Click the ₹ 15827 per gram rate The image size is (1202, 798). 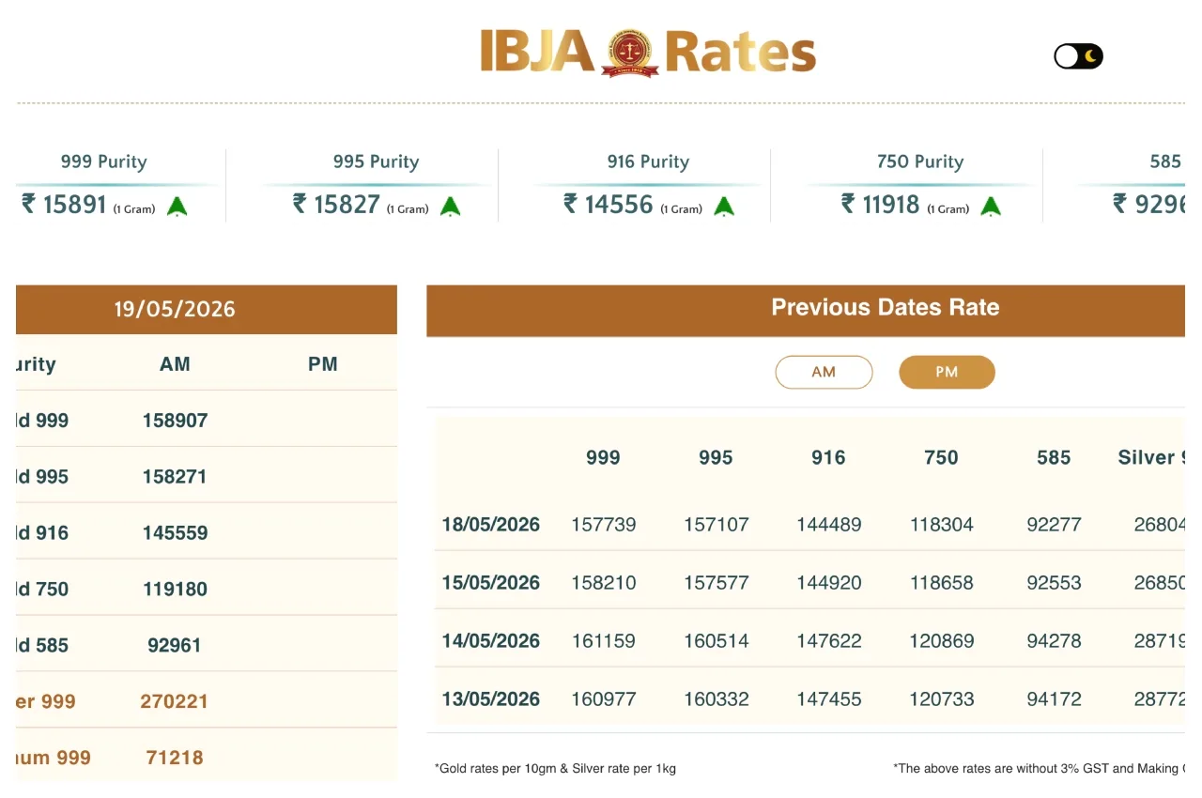point(336,204)
